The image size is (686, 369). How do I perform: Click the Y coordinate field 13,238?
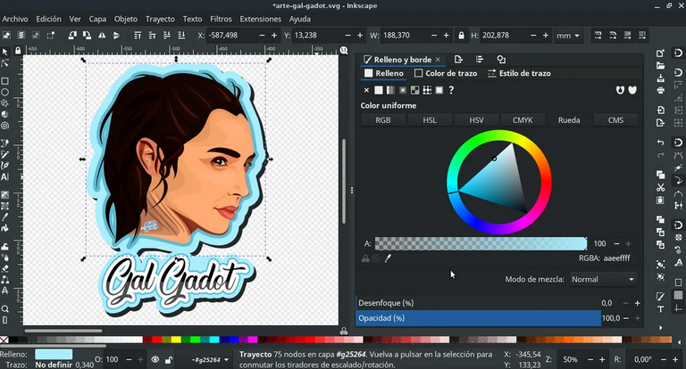point(318,36)
